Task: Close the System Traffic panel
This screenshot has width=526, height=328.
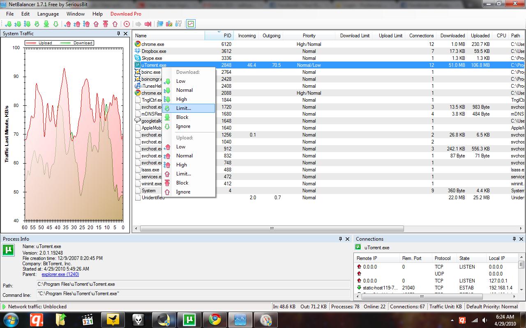Action: point(126,34)
